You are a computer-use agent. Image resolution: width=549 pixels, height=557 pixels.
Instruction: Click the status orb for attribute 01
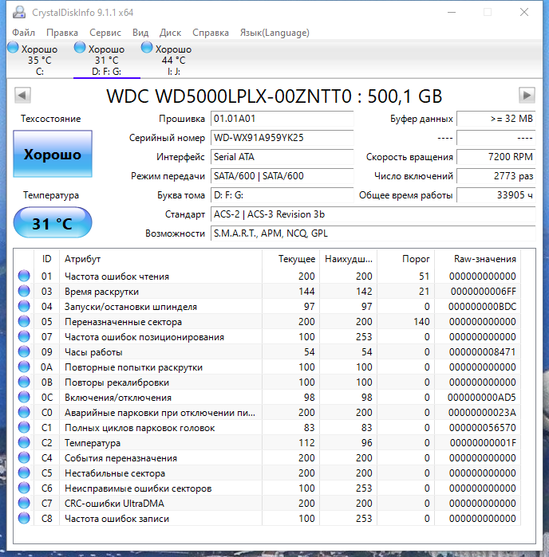point(24,277)
